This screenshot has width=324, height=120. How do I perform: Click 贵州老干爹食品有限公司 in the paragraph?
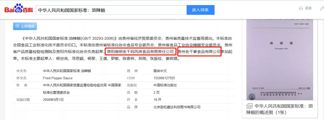199,52
